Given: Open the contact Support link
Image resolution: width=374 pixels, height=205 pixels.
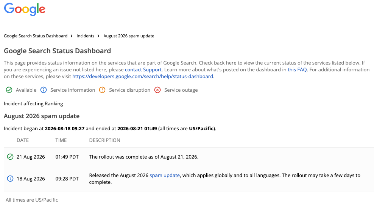Looking at the screenshot, I should (143, 70).
